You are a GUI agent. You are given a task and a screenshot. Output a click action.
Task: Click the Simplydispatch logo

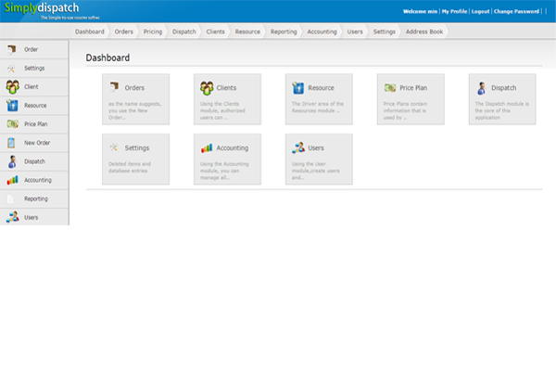coord(42,10)
